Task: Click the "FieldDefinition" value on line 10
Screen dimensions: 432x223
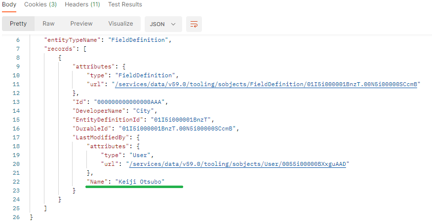Action: pos(145,75)
